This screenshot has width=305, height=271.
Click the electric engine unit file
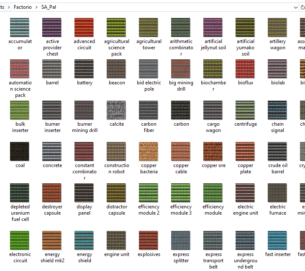pyautogui.click(x=245, y=193)
